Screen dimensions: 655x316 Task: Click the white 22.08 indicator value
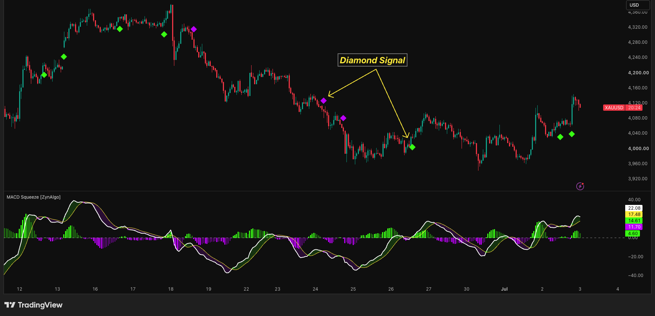(x=634, y=208)
